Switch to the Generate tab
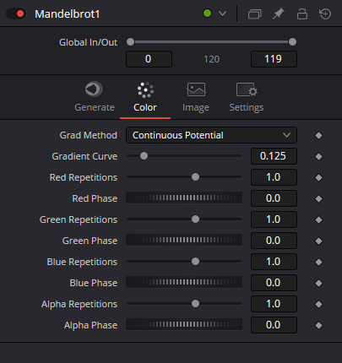The image size is (342, 363). [x=95, y=97]
